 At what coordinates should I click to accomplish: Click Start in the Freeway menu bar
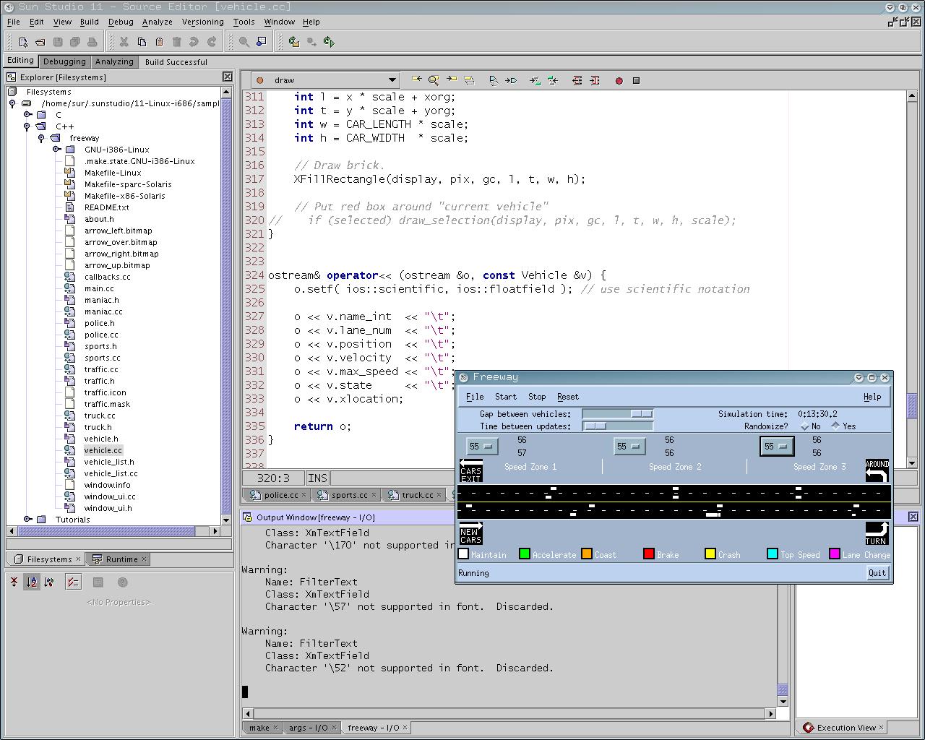click(505, 397)
